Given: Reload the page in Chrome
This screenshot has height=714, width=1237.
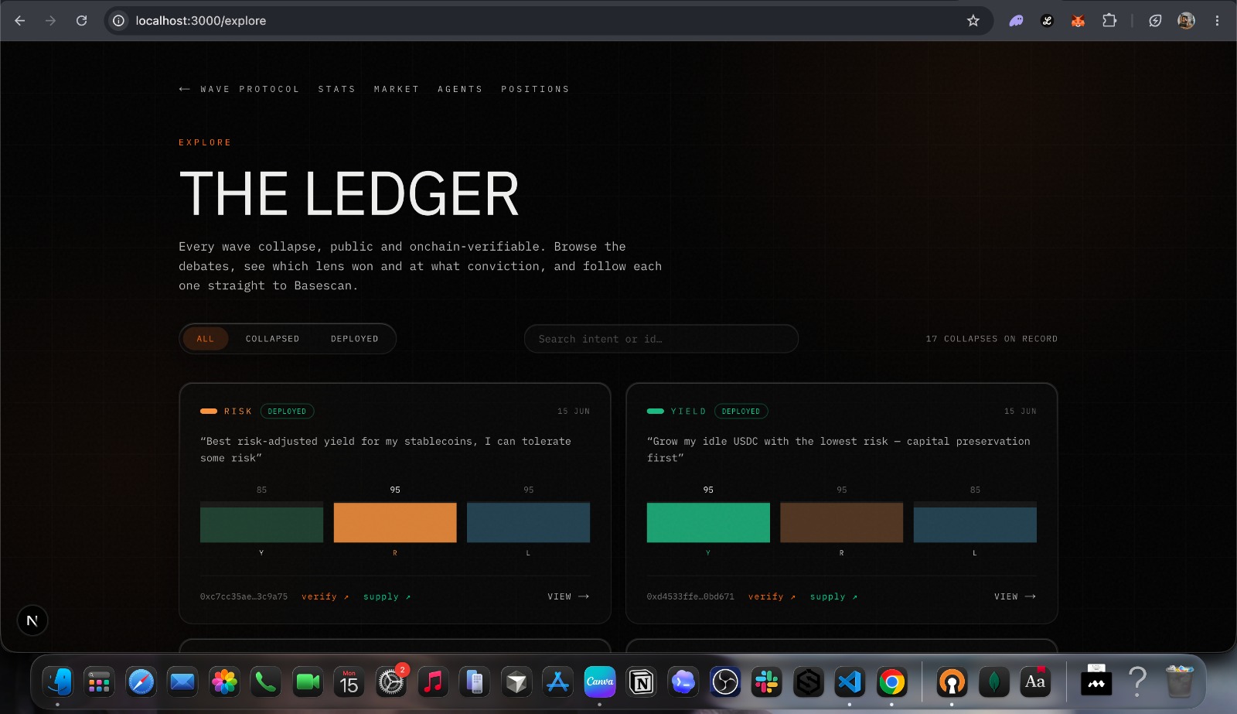Looking at the screenshot, I should pyautogui.click(x=81, y=21).
